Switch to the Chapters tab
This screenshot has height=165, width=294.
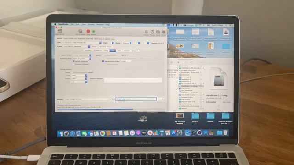[x=135, y=51]
